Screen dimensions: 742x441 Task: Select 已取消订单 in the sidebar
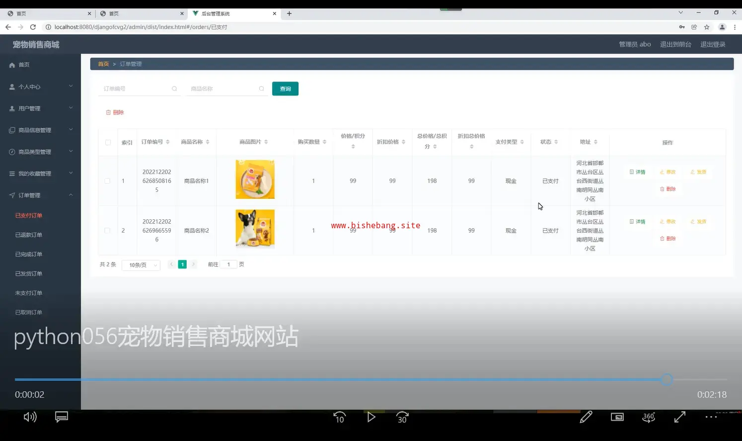29,313
